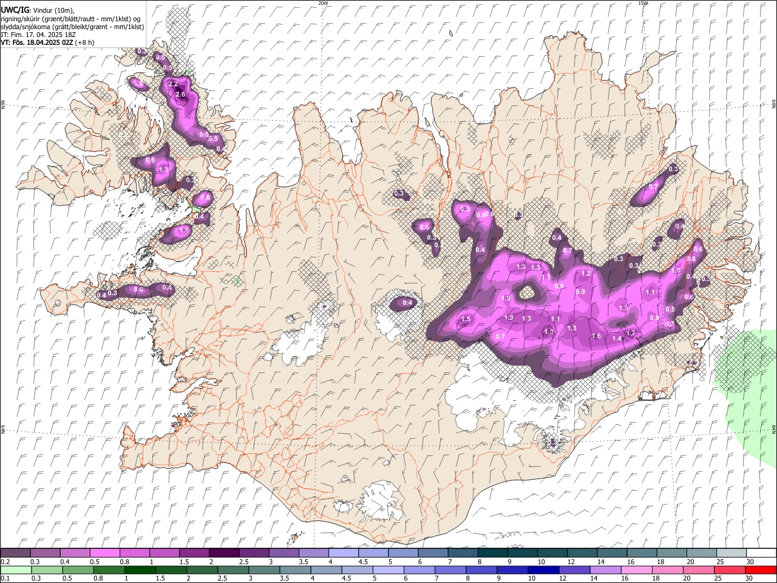Click the '1.4' snowfall value on the map
777x583 pixels.
pyautogui.click(x=617, y=338)
